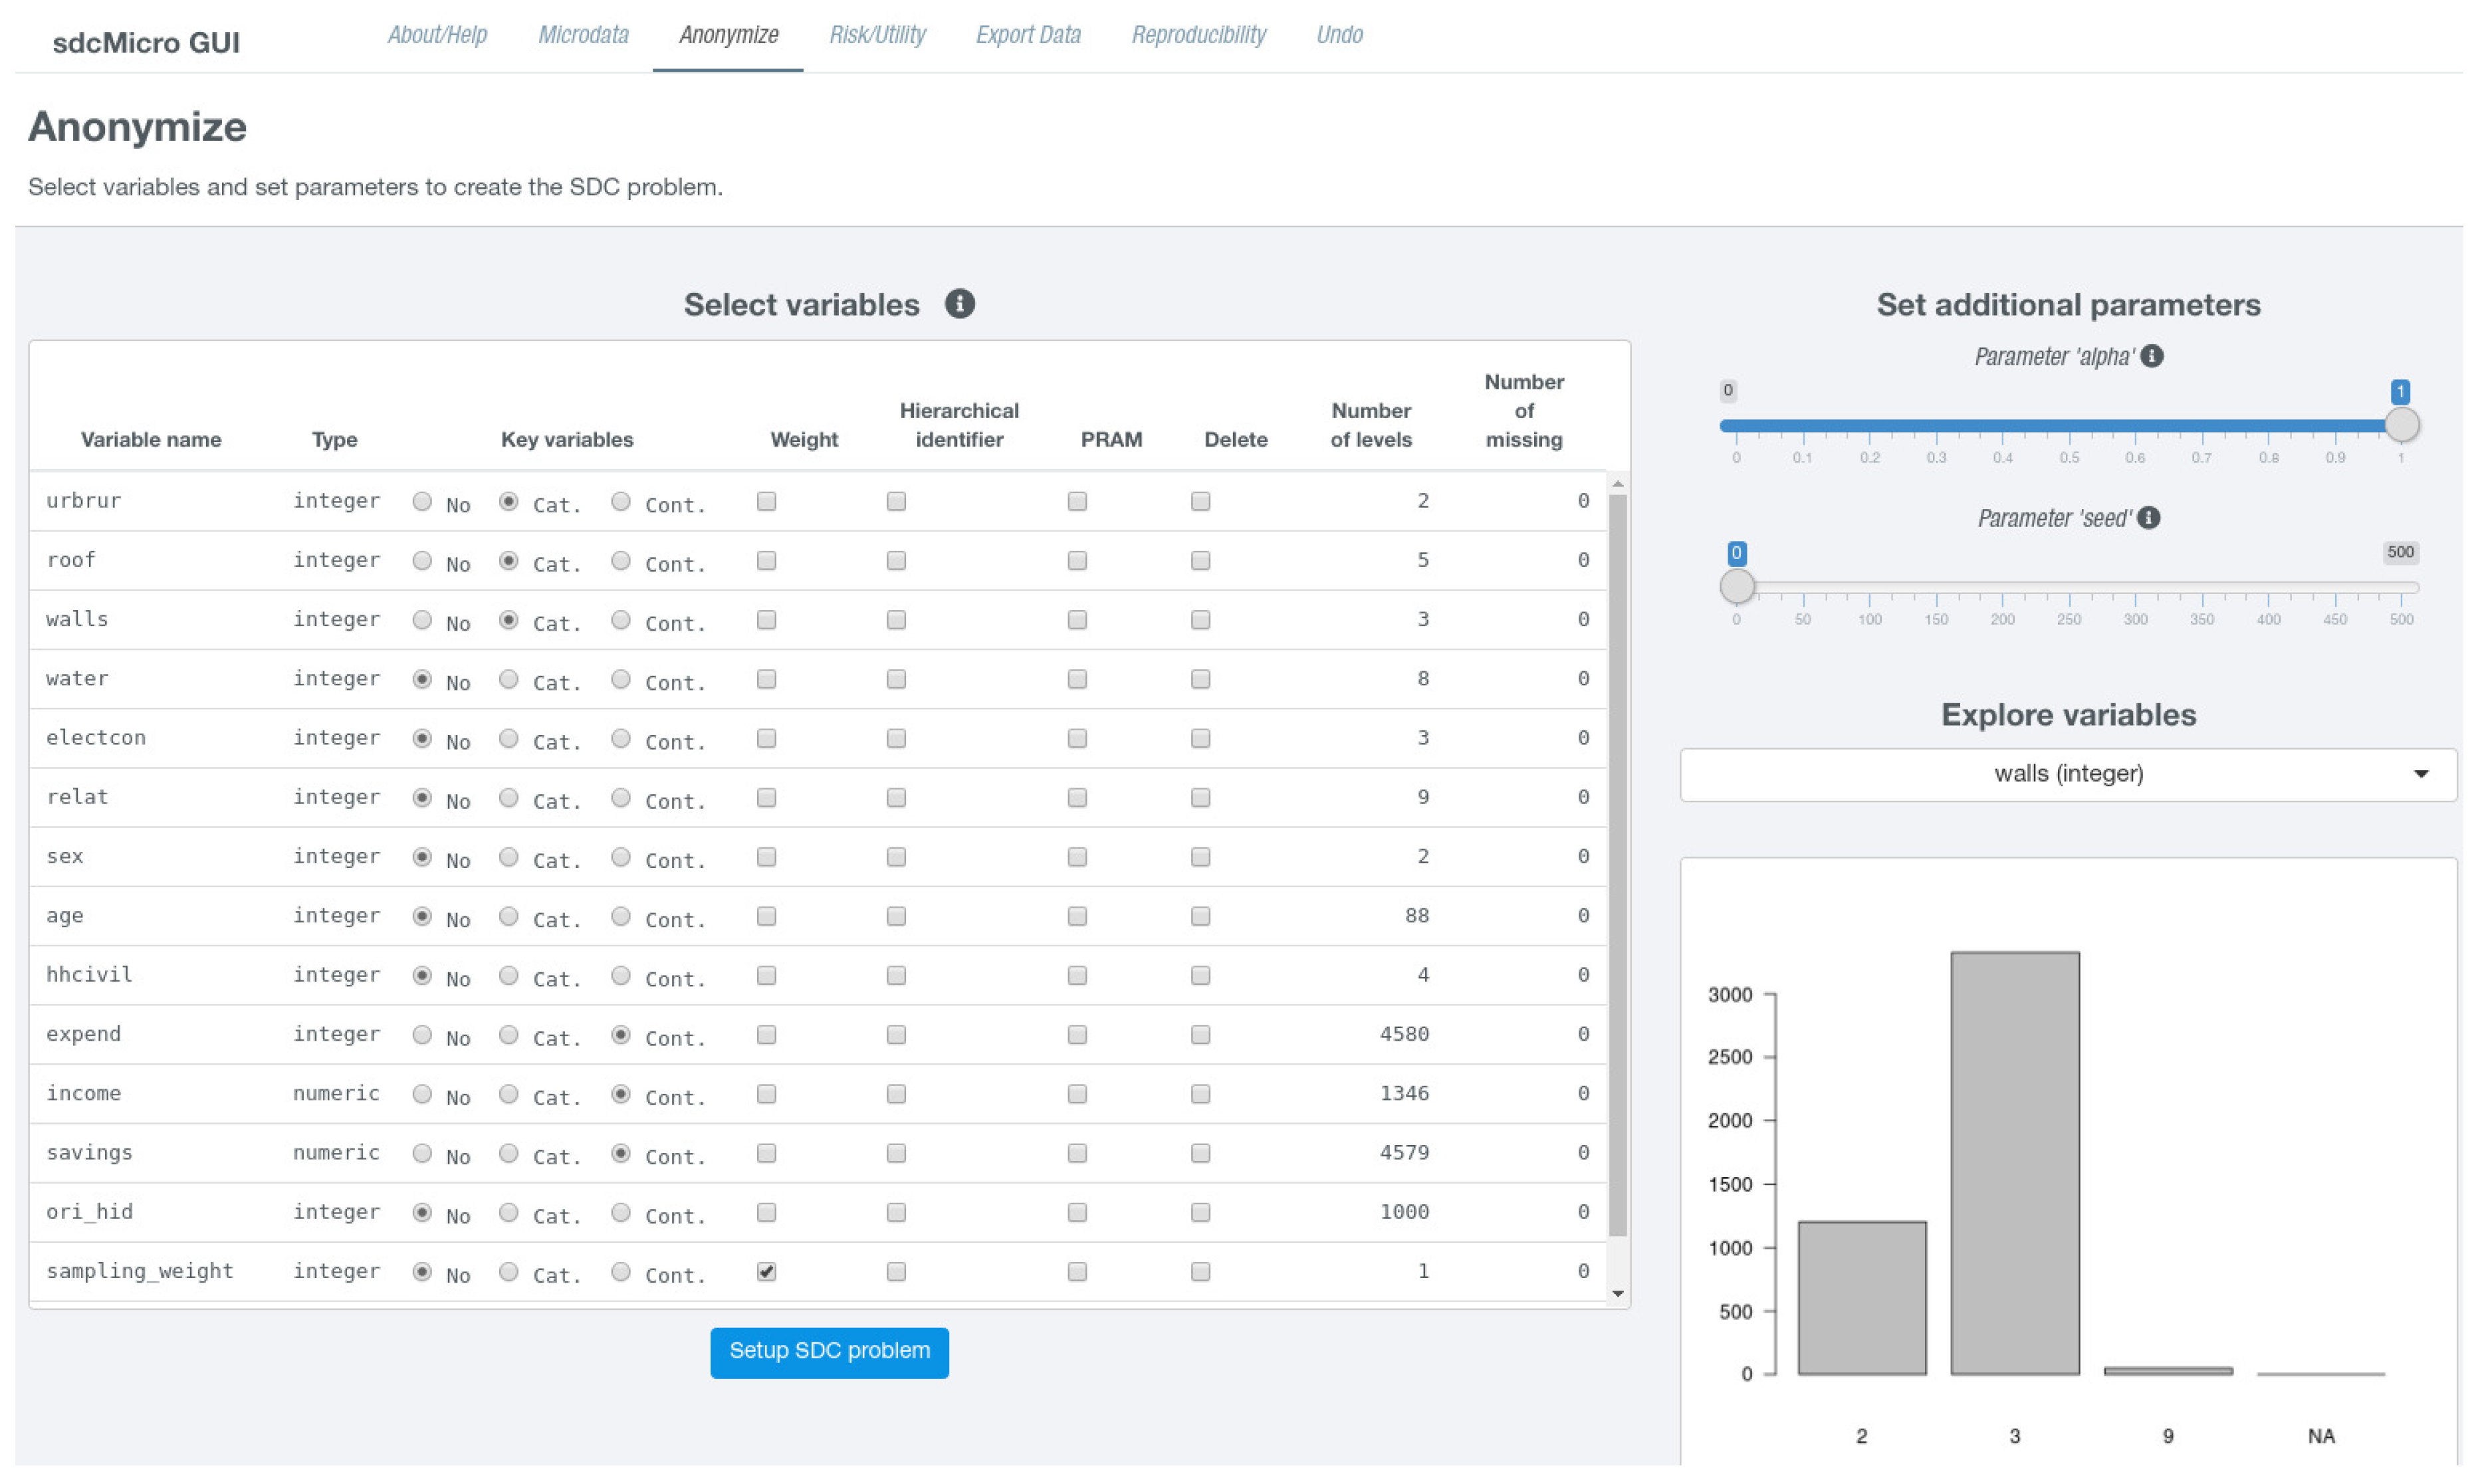Click table scrollbar down arrow

[1617, 1294]
